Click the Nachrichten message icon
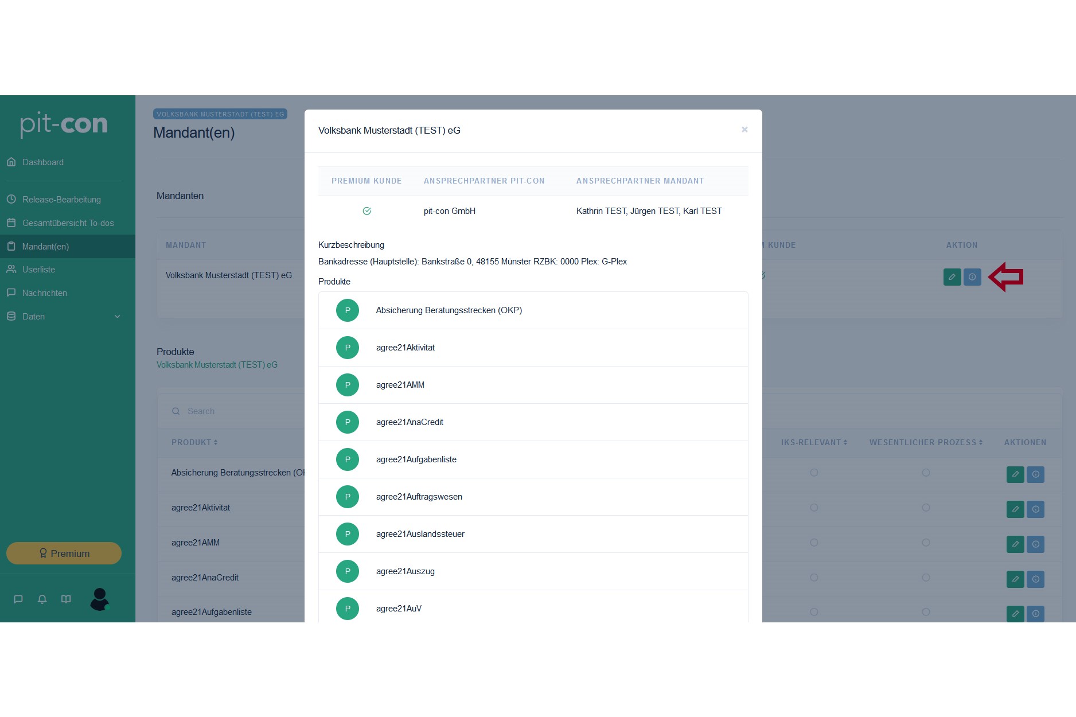 click(11, 293)
